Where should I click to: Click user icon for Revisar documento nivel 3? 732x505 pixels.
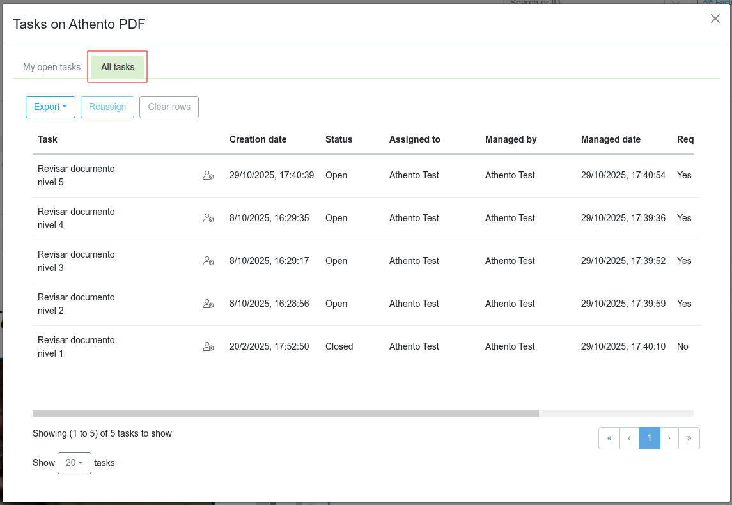pos(208,261)
